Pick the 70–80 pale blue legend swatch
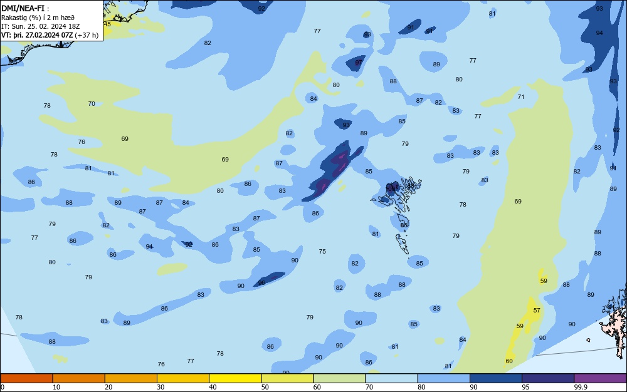The image size is (627, 392). [x=391, y=378]
